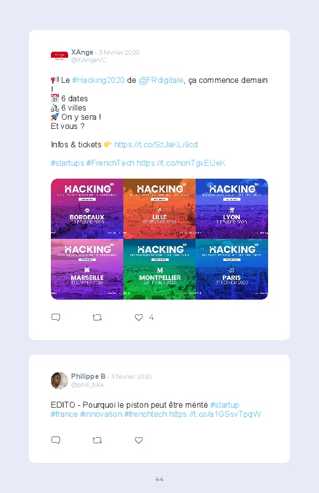Screen dimensions: 319x493
Task: Open the #Hacking2020 hashtag
Action: point(98,80)
